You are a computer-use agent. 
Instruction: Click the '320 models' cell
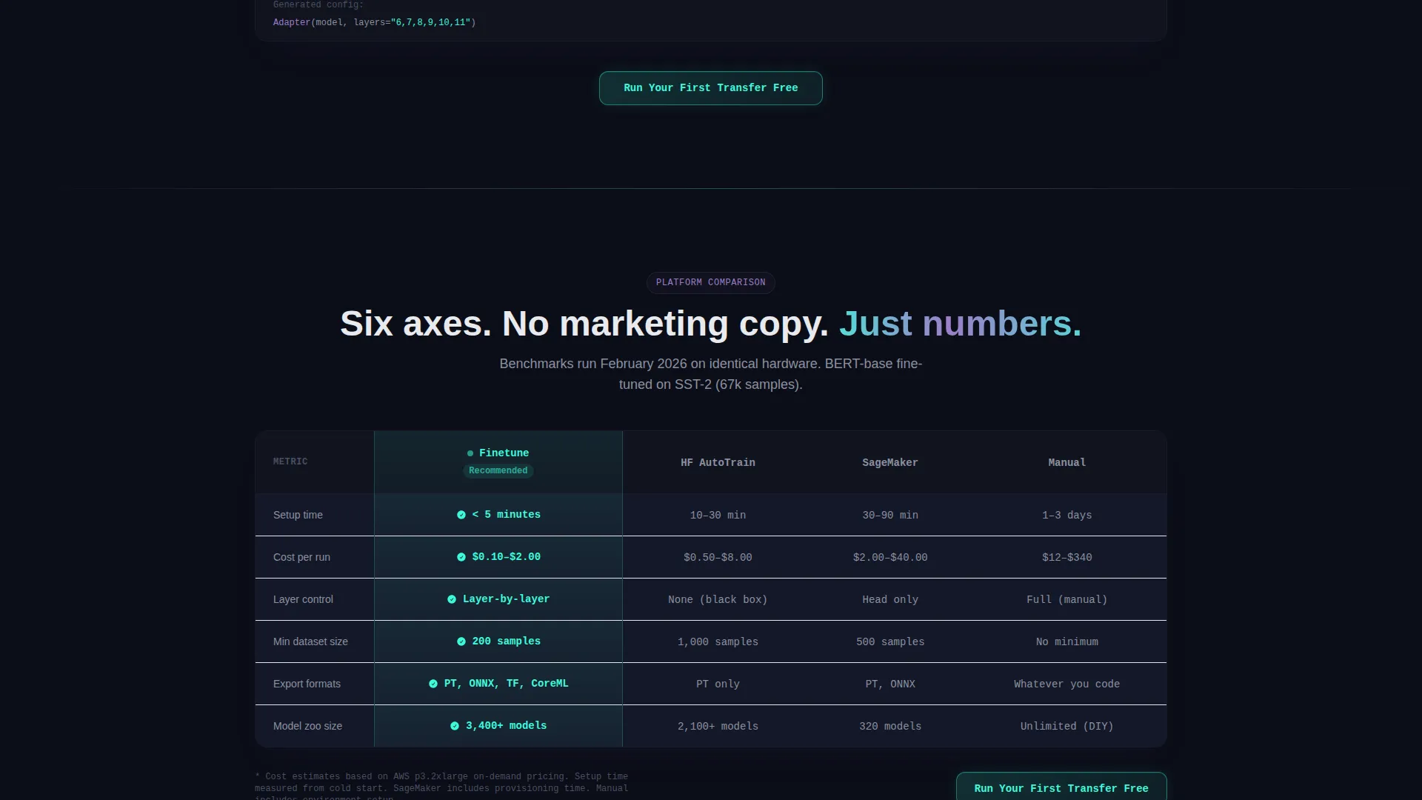tap(890, 727)
